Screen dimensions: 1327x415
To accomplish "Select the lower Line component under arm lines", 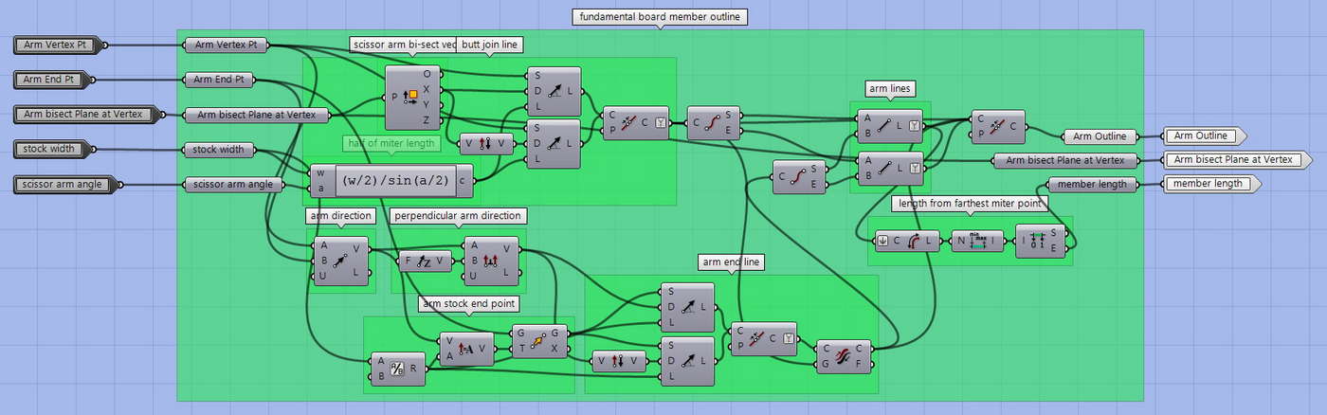I will point(889,168).
